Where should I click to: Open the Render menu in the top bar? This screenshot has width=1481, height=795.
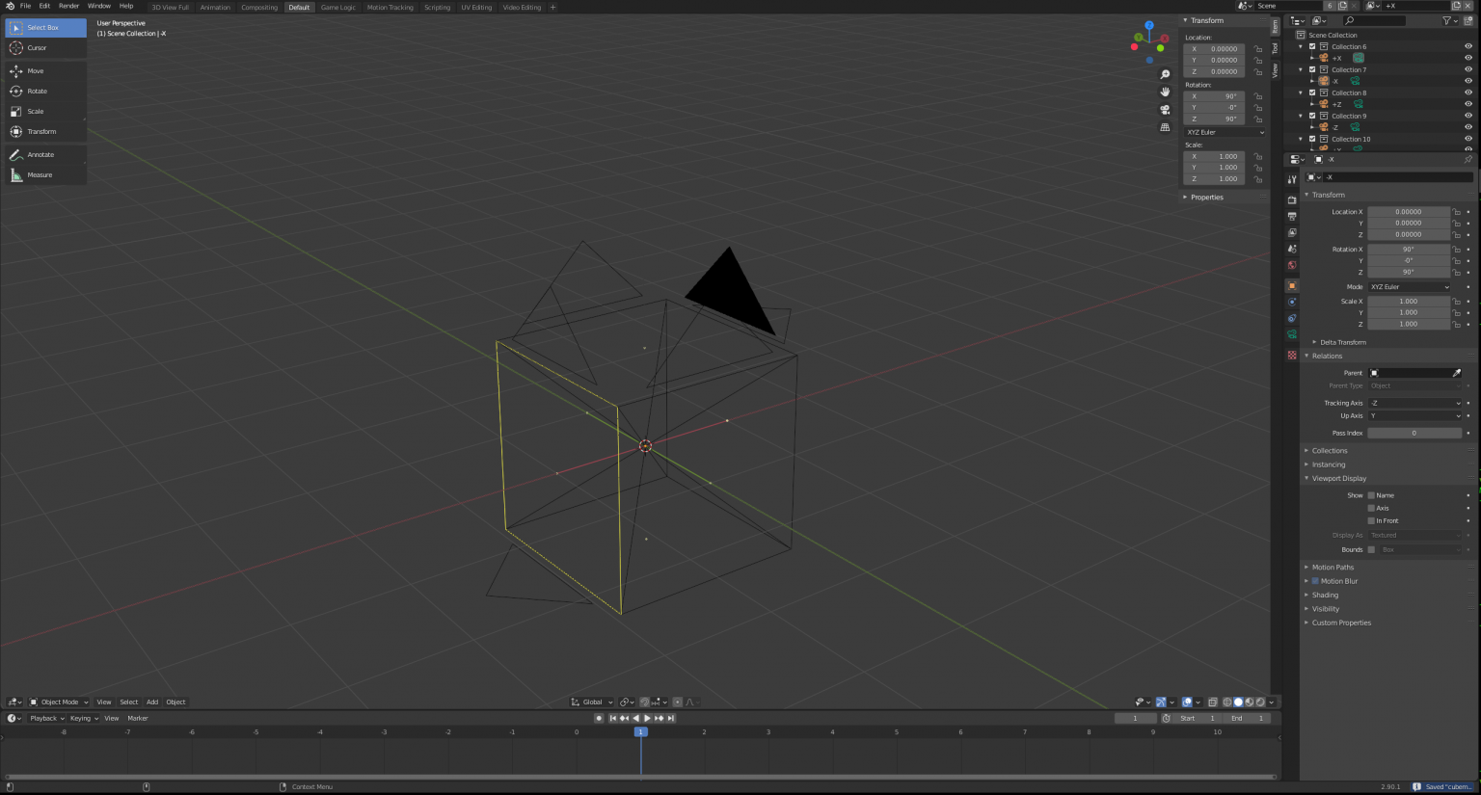tap(67, 6)
